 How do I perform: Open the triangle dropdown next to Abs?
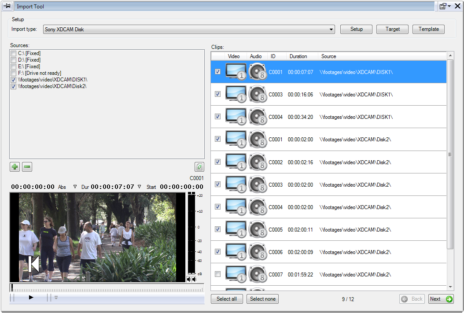tap(75, 187)
